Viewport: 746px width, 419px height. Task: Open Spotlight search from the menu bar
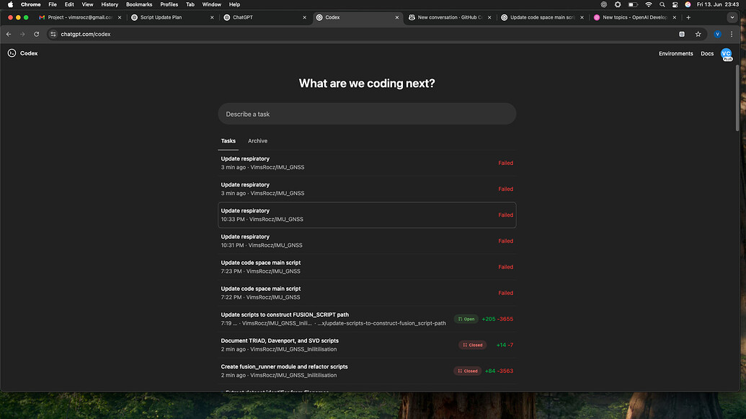[662, 4]
